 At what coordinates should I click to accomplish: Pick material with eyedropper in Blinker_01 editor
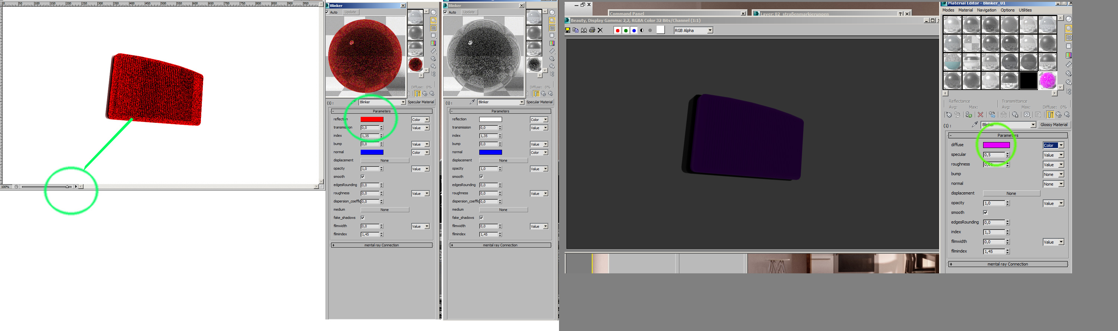click(975, 125)
